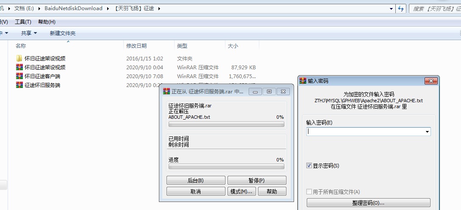This screenshot has height=210, width=461.
Task: Click the 进度 overall progress bar
Action: click(x=226, y=166)
